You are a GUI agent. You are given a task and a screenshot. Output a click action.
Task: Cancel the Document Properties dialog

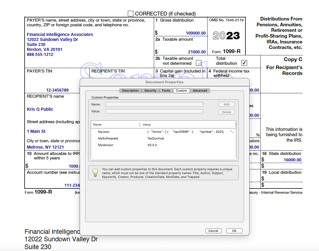(x=213, y=231)
